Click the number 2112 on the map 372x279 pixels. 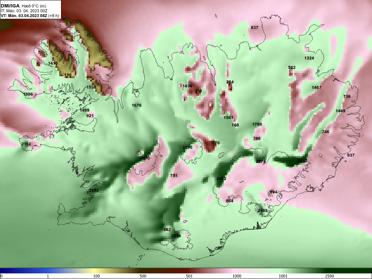pos(26,144)
